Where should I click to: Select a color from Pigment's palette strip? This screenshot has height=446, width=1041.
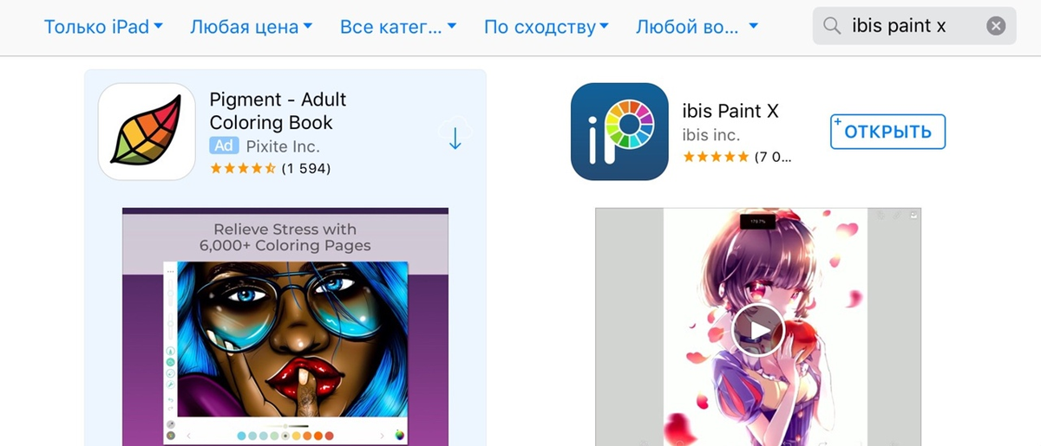coord(285,435)
